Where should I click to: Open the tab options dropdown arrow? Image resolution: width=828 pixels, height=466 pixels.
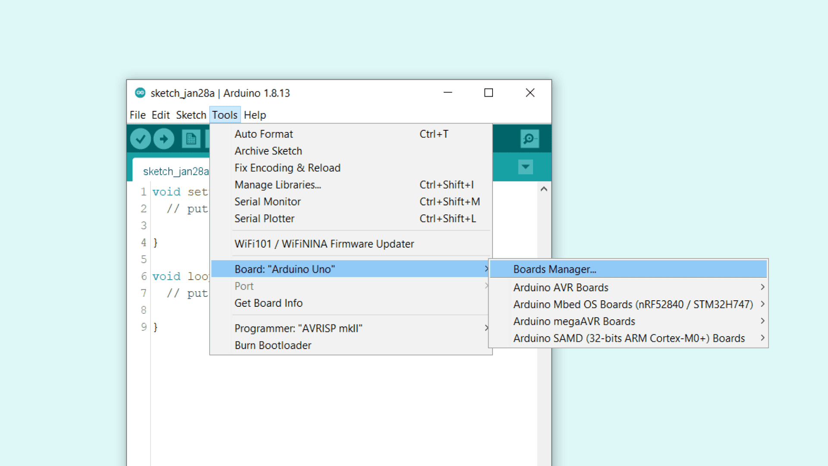(525, 167)
